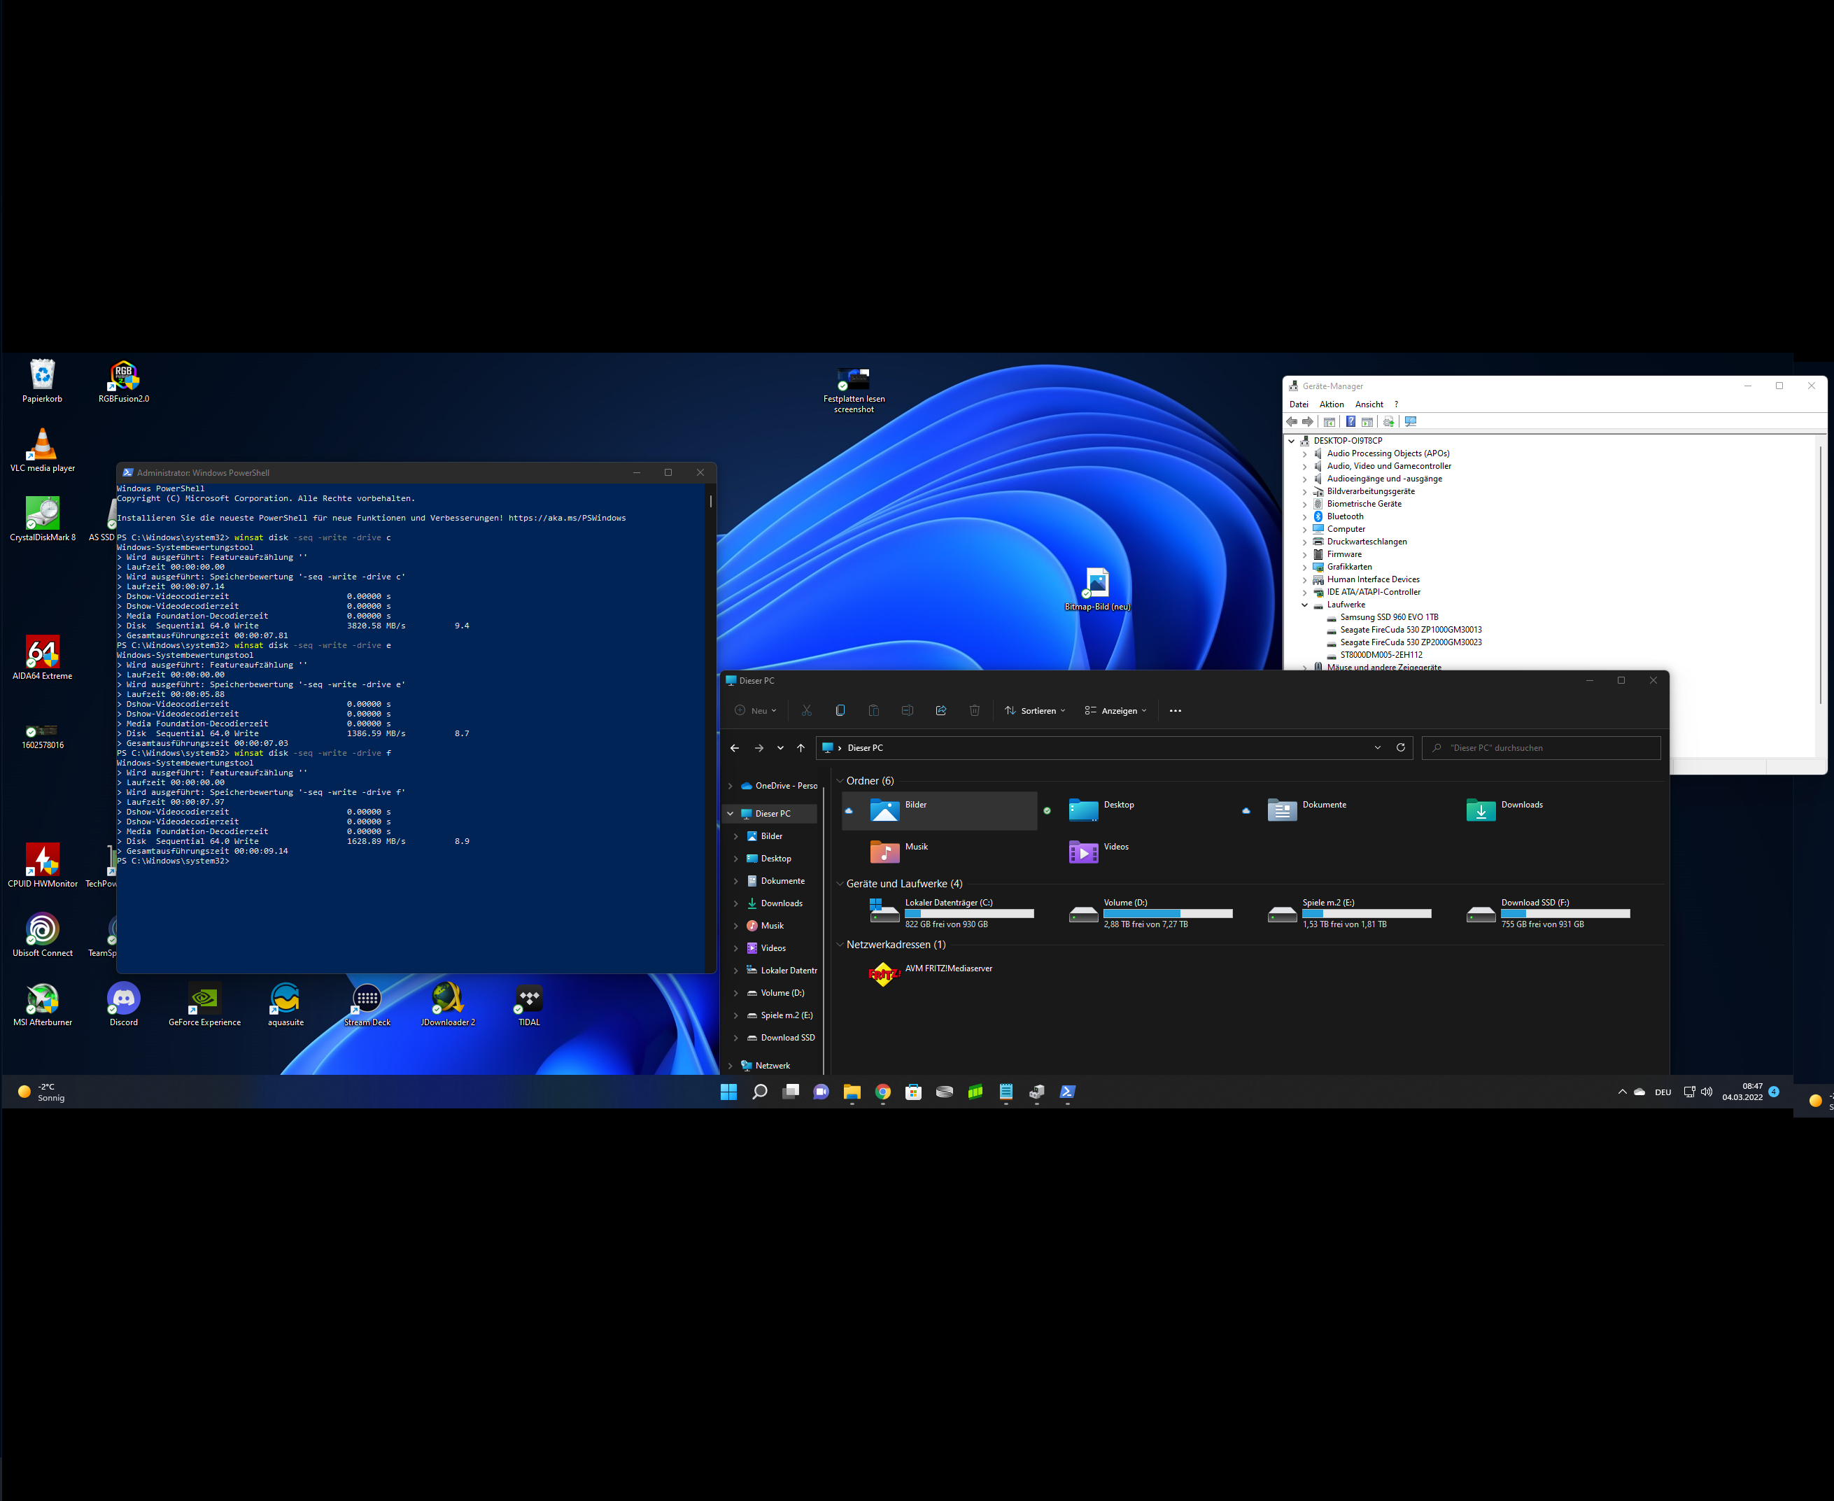Open the Sortieren dropdown

click(1035, 711)
